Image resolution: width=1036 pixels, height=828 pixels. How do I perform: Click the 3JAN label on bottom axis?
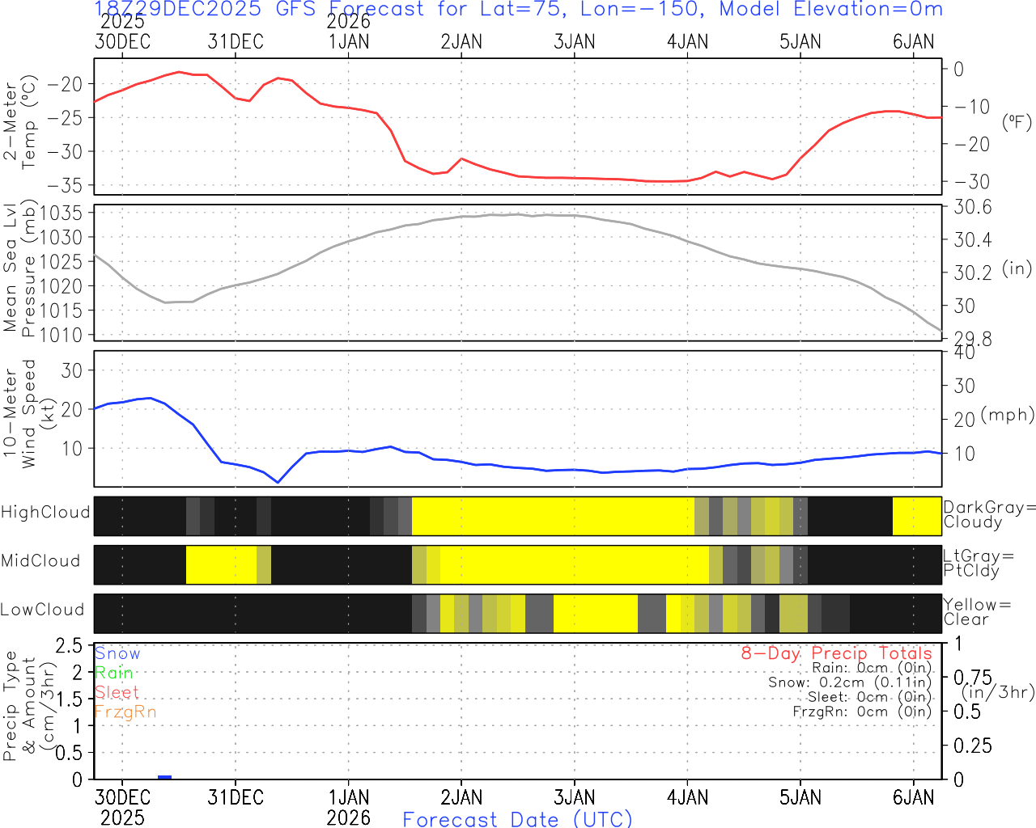(575, 797)
